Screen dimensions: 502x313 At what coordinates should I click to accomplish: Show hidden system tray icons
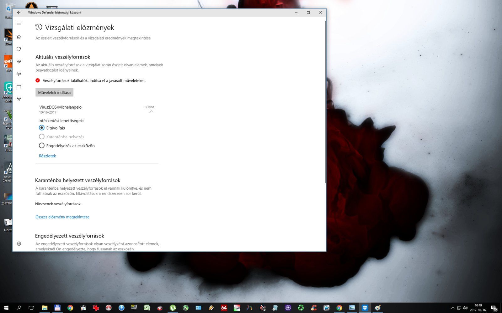point(452,308)
